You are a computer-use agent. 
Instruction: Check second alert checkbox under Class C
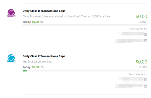pyautogui.click(x=146, y=86)
